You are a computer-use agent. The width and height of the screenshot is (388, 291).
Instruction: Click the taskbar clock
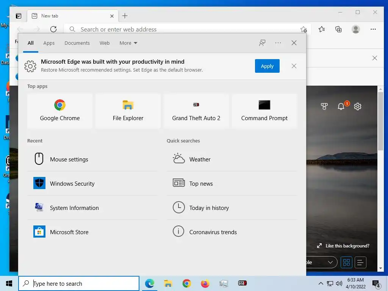tap(355, 283)
